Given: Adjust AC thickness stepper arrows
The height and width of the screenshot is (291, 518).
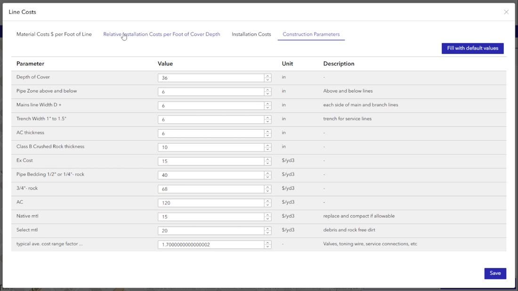Looking at the screenshot, I should click(267, 134).
